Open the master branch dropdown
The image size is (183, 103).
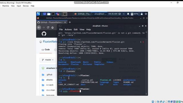point(48,60)
